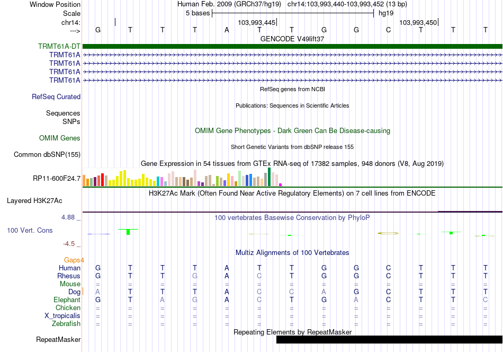
Task: Select the green TRMT61A-DT transcript bar
Action: (x=292, y=46)
